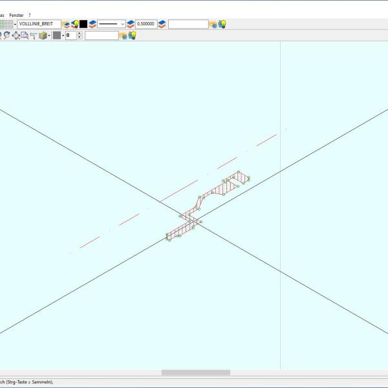388x388 pixels.
Task: Select the pan view arrows tool
Action: [16, 36]
